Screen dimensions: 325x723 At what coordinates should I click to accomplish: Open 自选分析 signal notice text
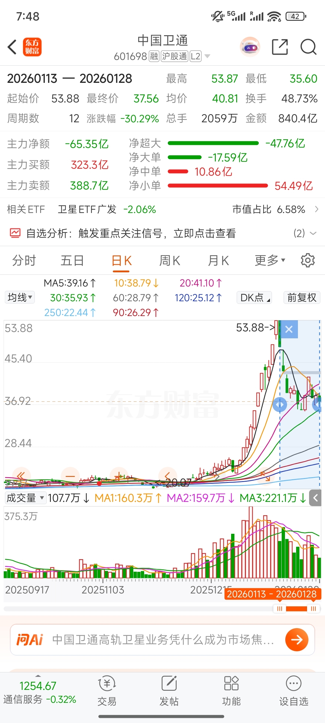pyautogui.click(x=131, y=233)
